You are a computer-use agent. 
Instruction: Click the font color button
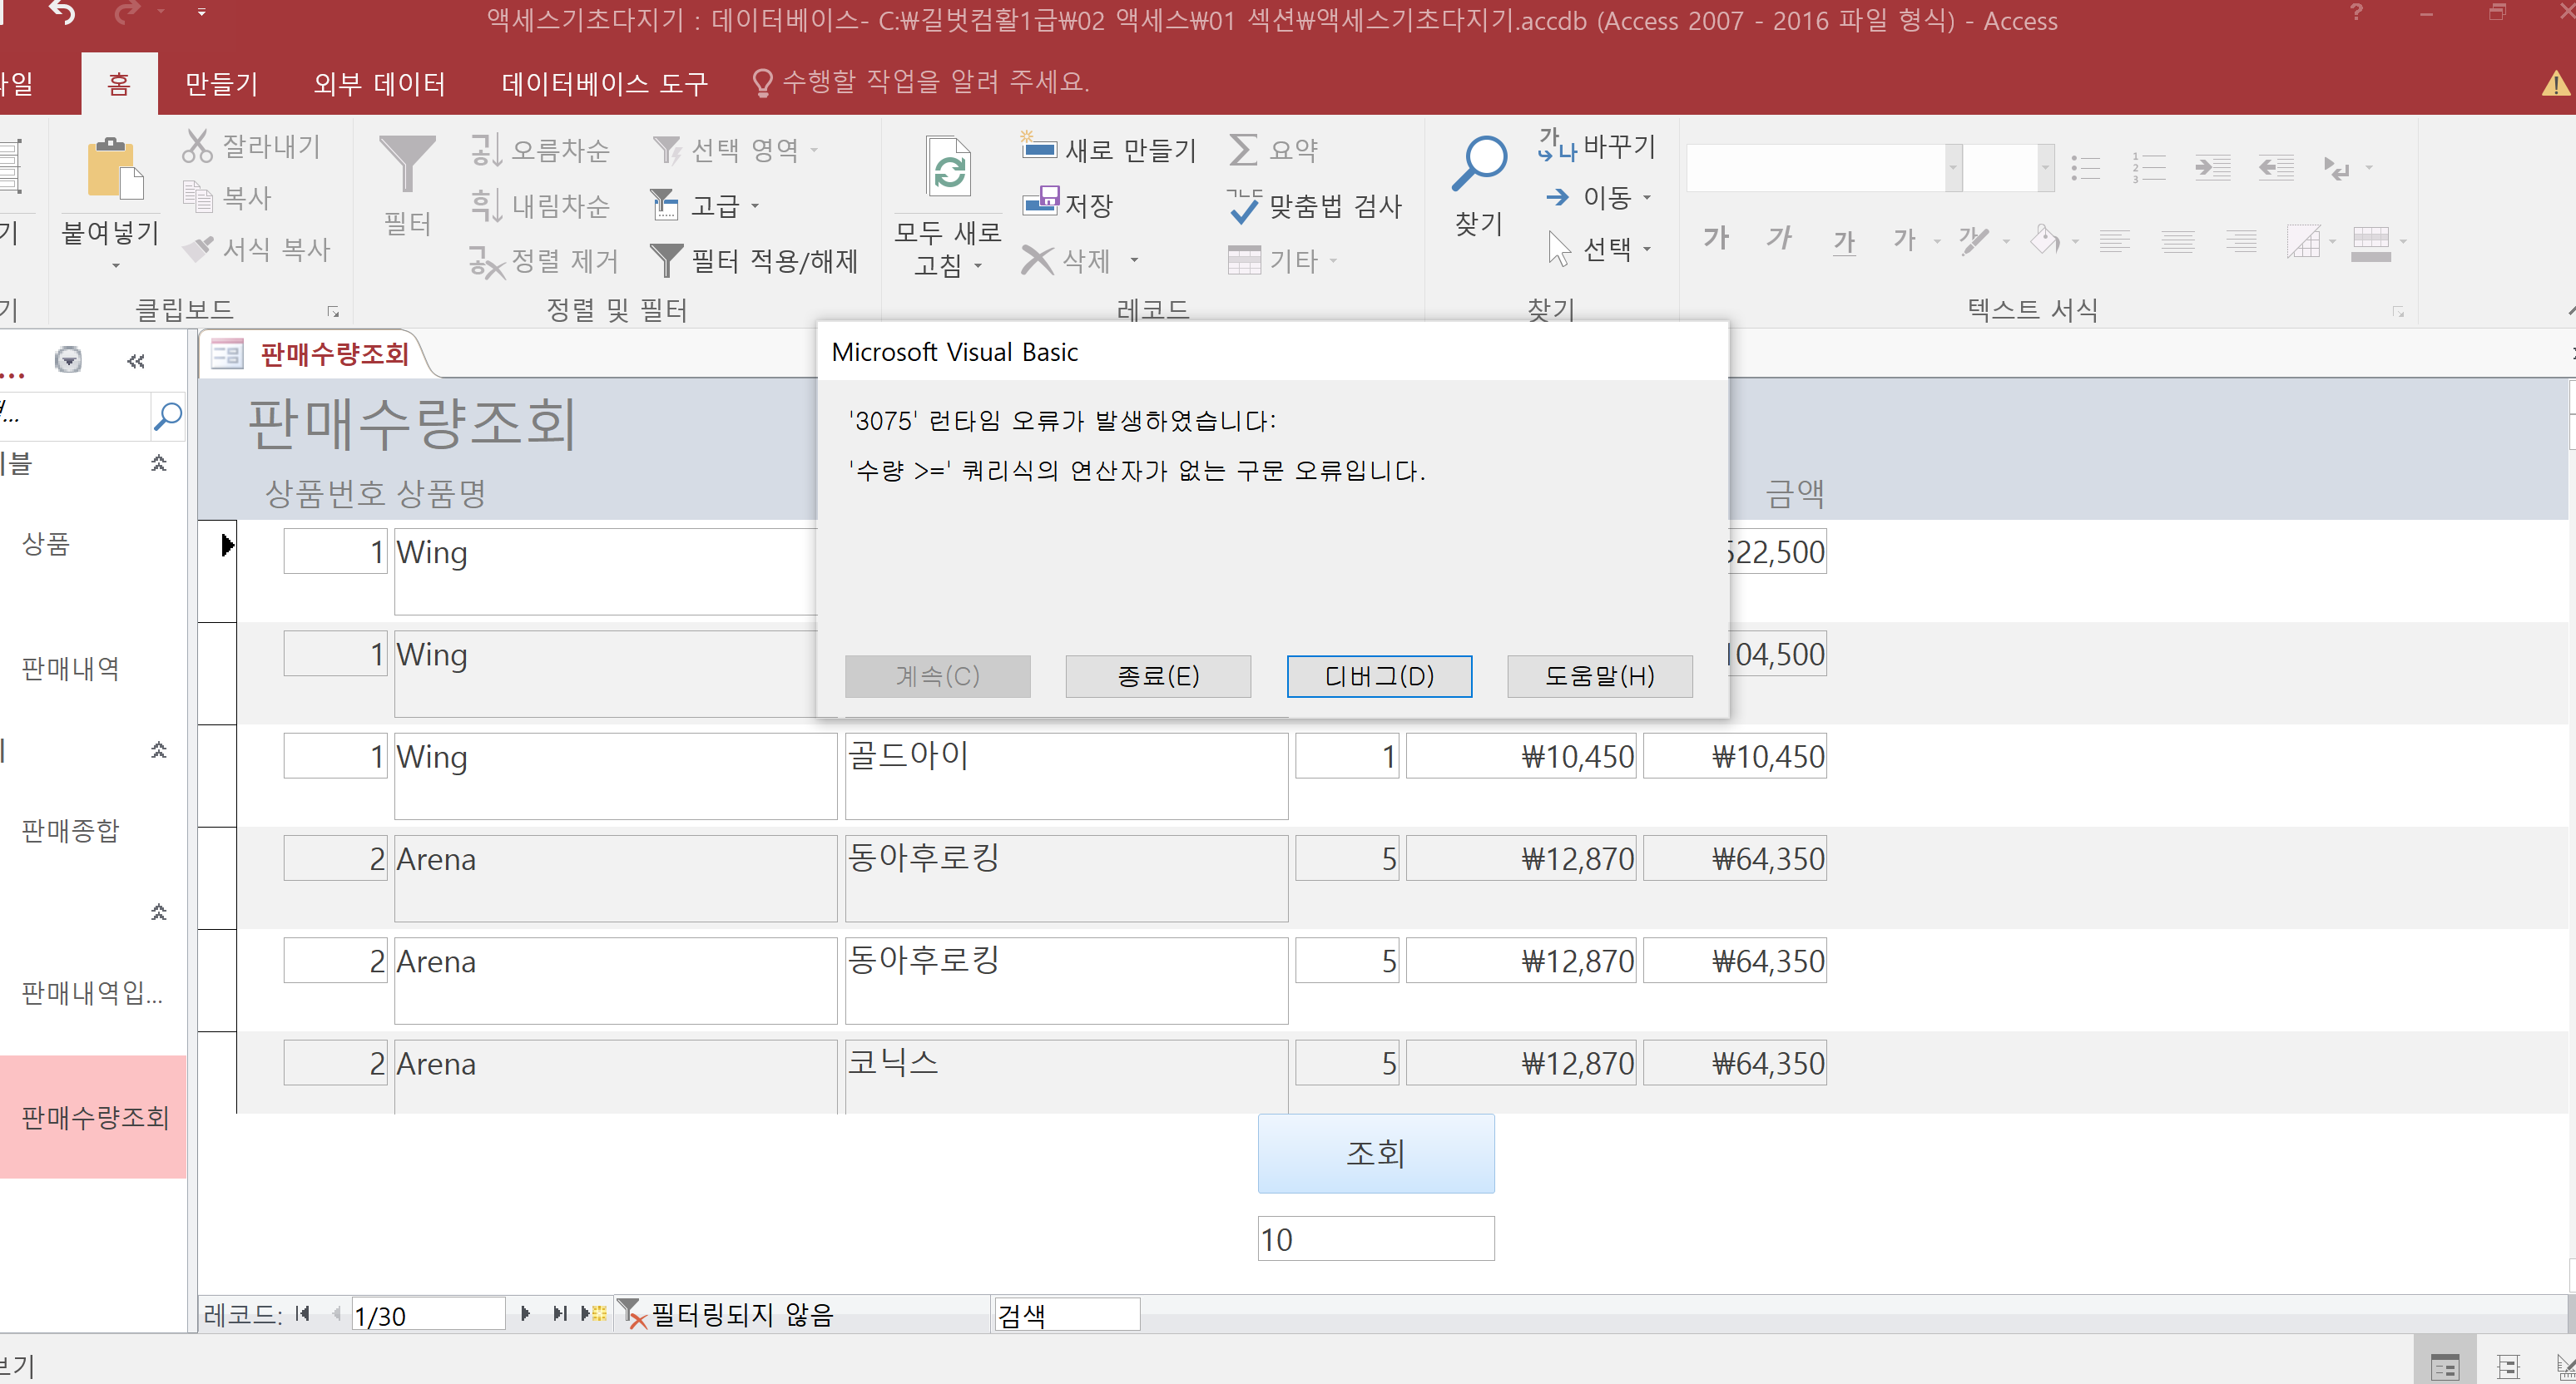coord(1905,240)
